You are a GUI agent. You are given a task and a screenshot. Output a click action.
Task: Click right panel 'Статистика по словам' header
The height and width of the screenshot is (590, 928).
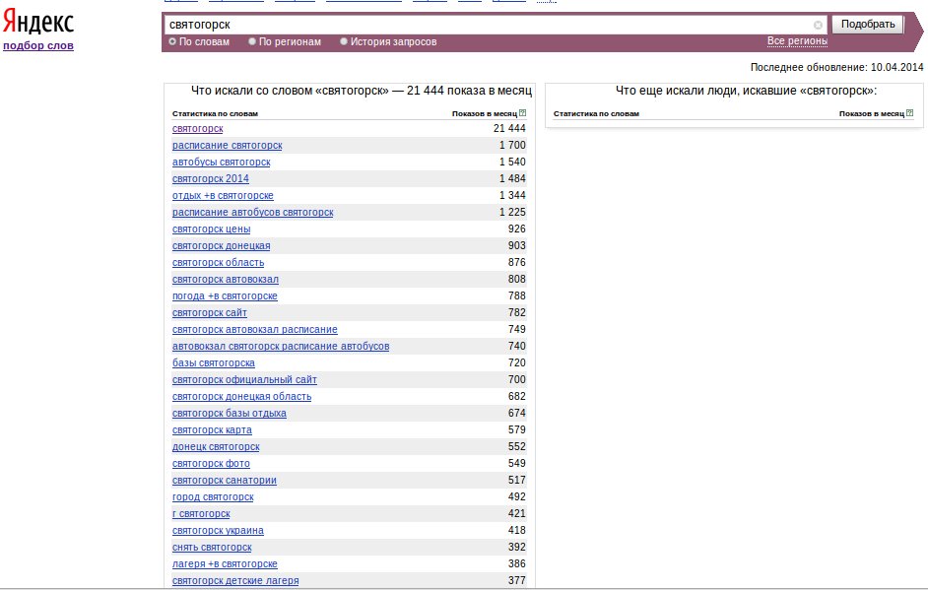(x=596, y=113)
